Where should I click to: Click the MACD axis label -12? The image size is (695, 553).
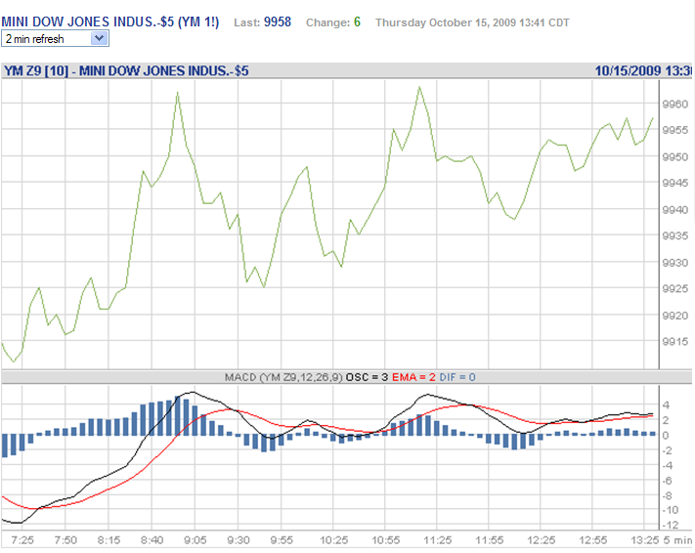click(670, 525)
